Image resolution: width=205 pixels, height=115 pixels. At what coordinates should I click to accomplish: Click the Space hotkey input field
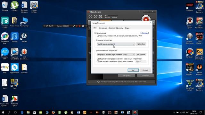tap(141, 62)
